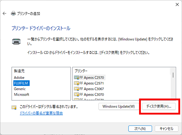
Task: Open the ドライバーの署名が重要な理由 link
Action: pos(41,113)
